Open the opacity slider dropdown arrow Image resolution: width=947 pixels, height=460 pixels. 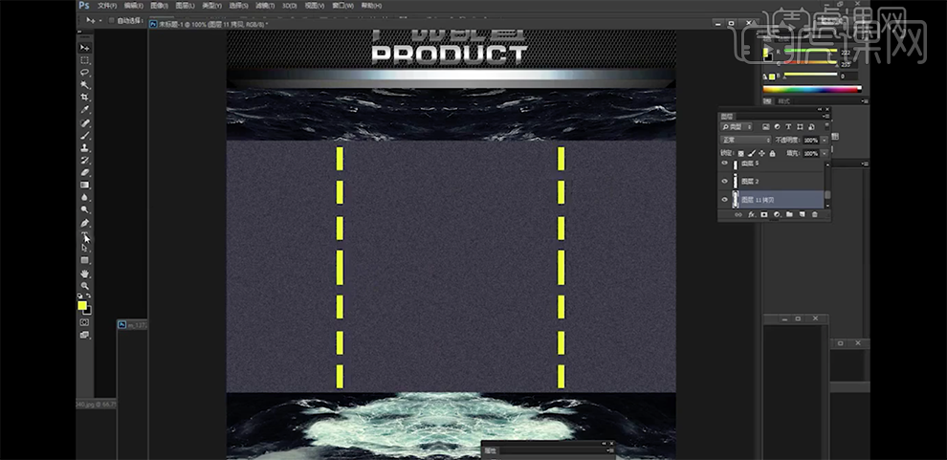824,140
